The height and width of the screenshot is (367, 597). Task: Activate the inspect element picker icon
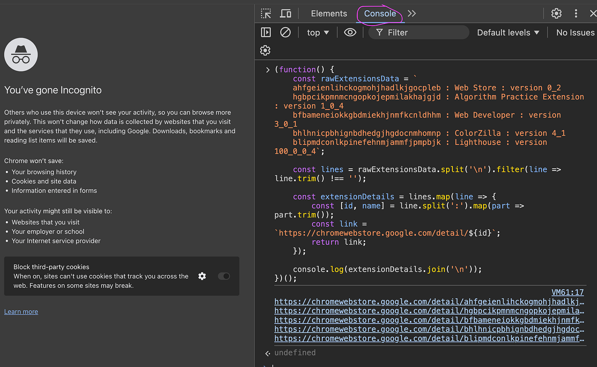tap(266, 14)
